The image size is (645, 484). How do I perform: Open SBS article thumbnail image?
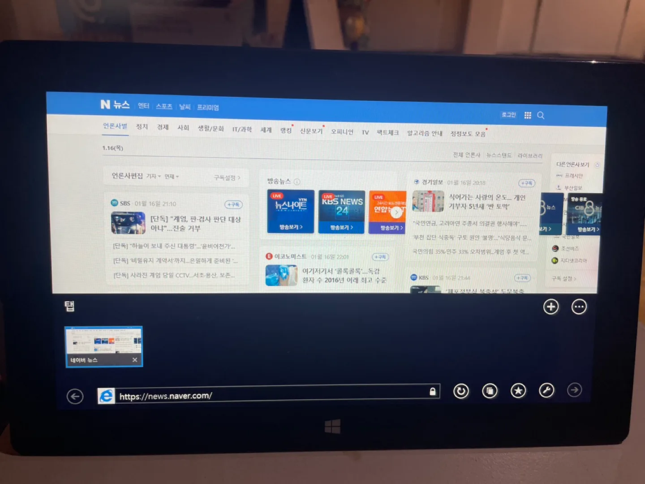tap(128, 223)
